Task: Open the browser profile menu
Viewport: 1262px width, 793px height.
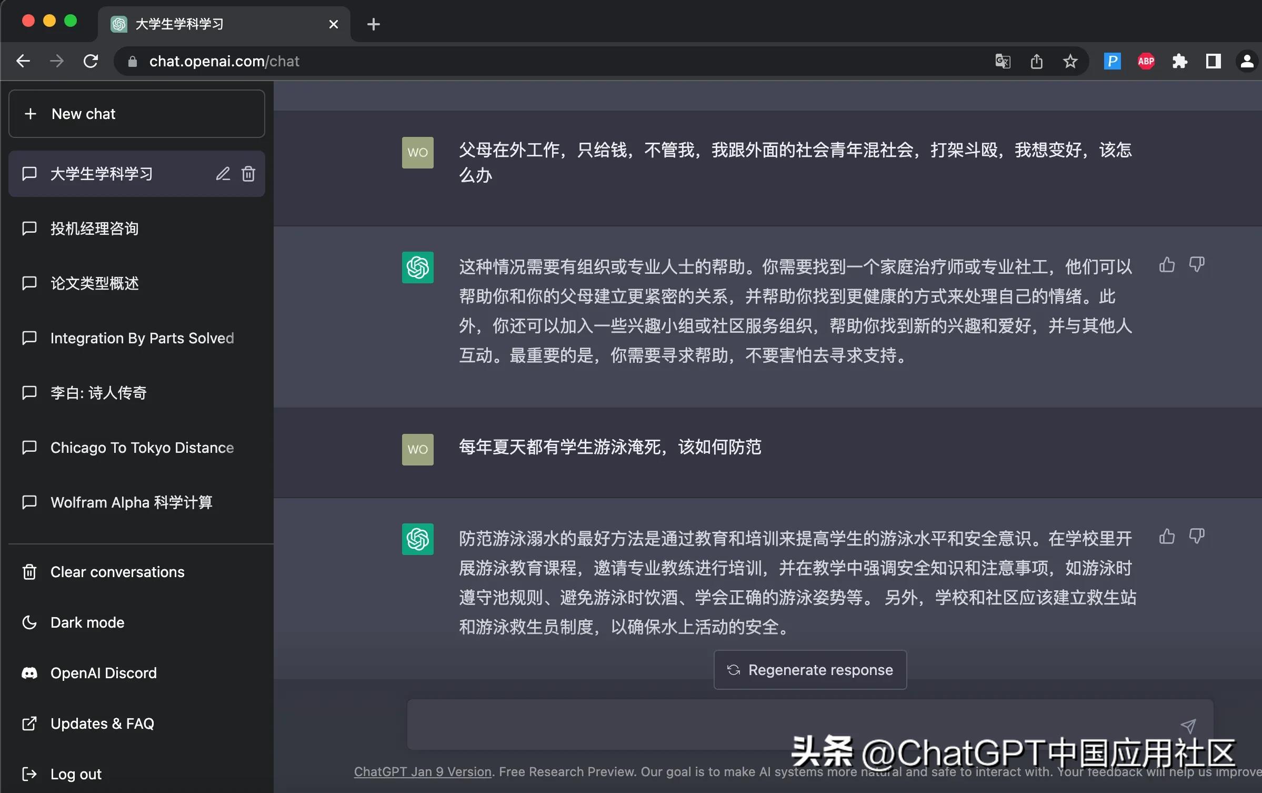Action: [x=1247, y=61]
